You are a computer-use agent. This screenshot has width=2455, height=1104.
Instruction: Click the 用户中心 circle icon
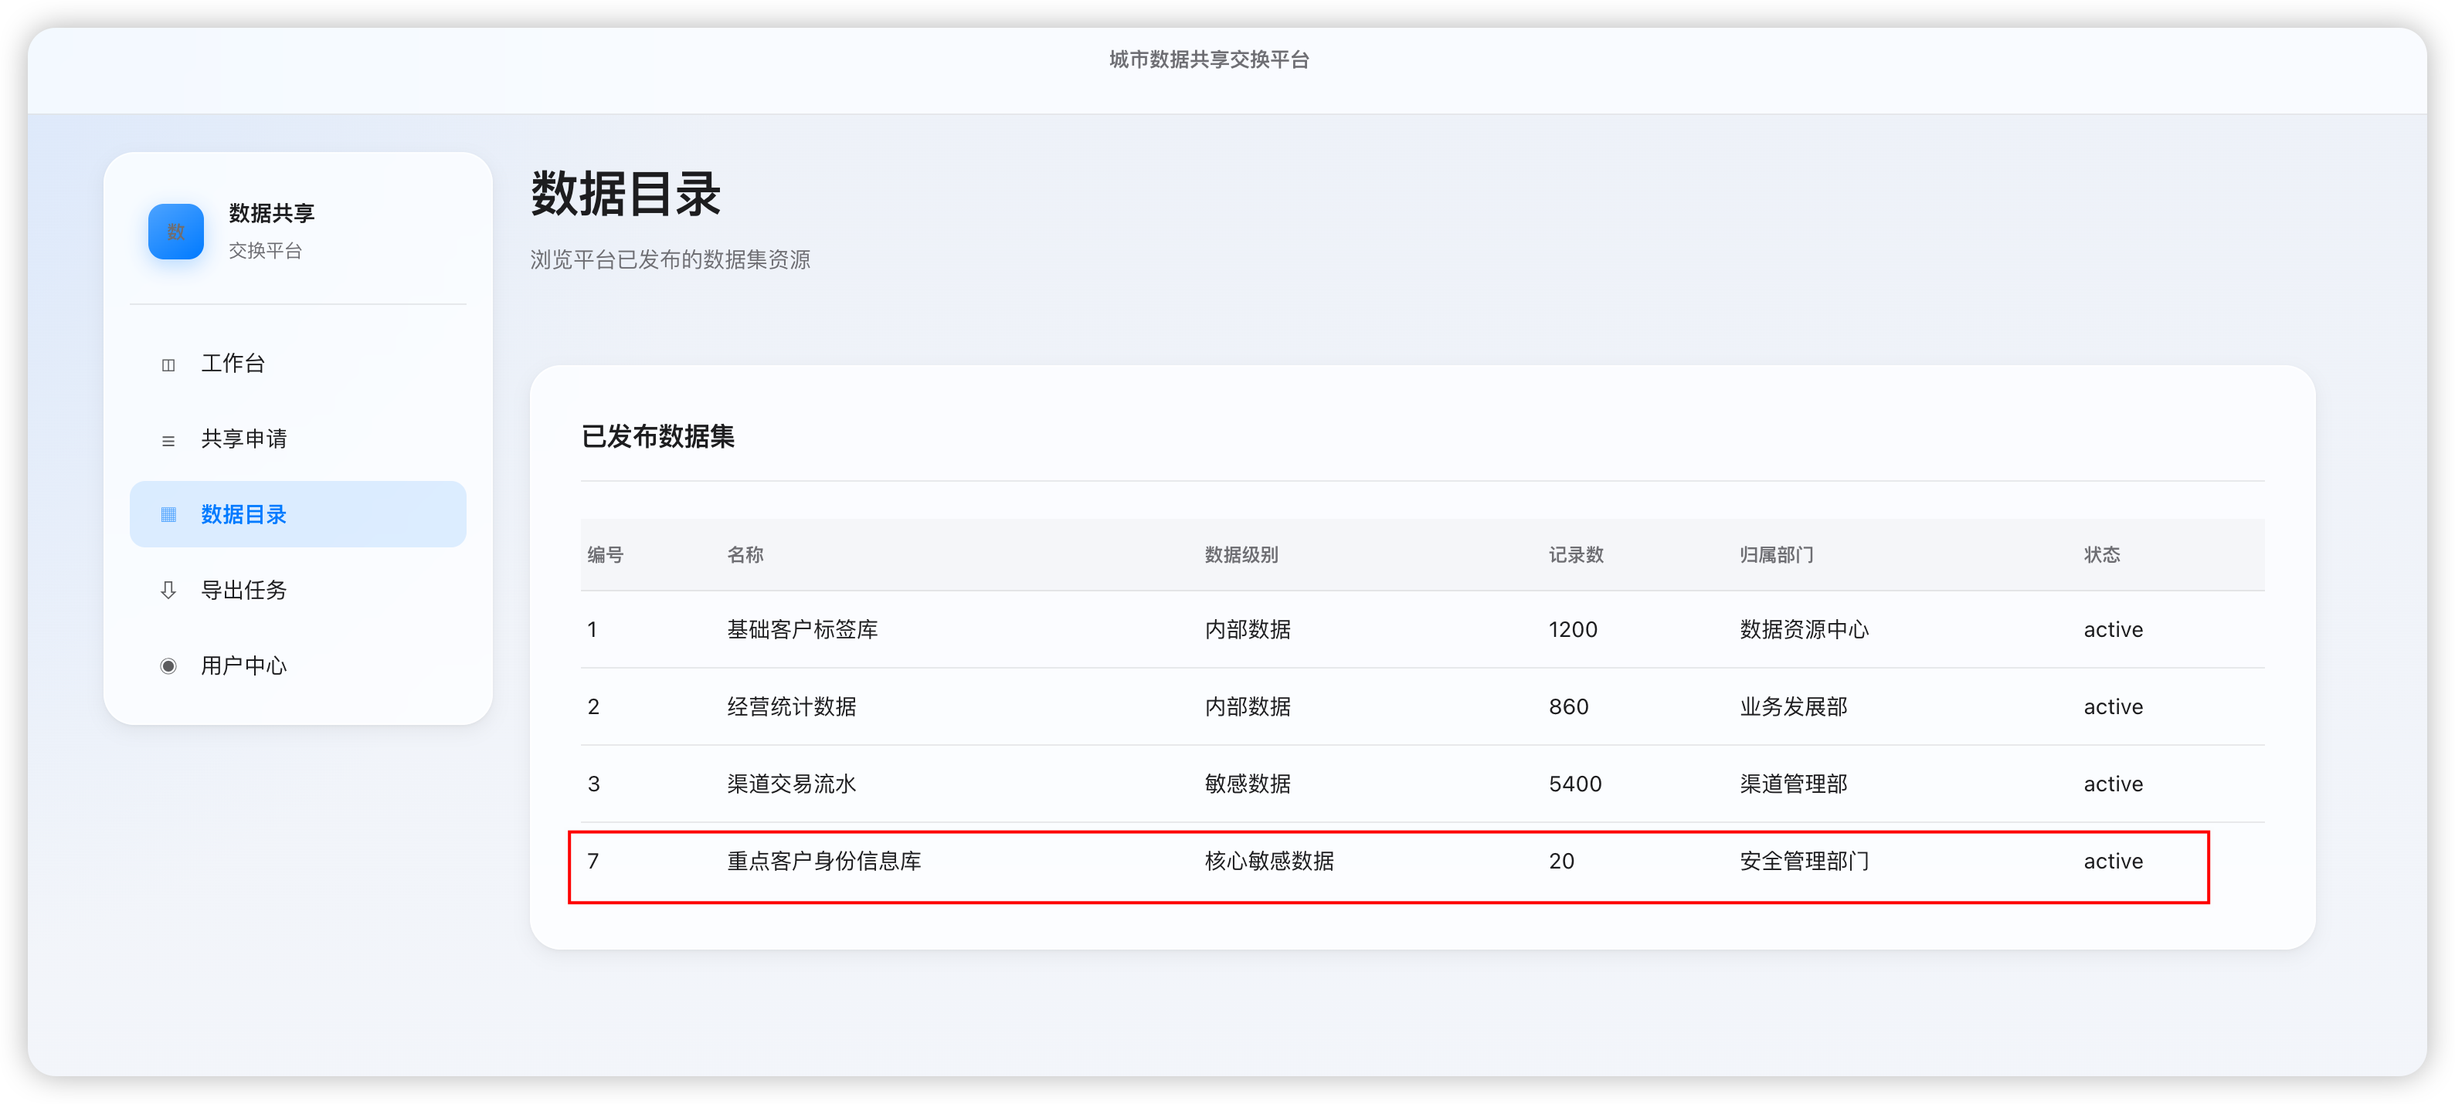point(168,665)
